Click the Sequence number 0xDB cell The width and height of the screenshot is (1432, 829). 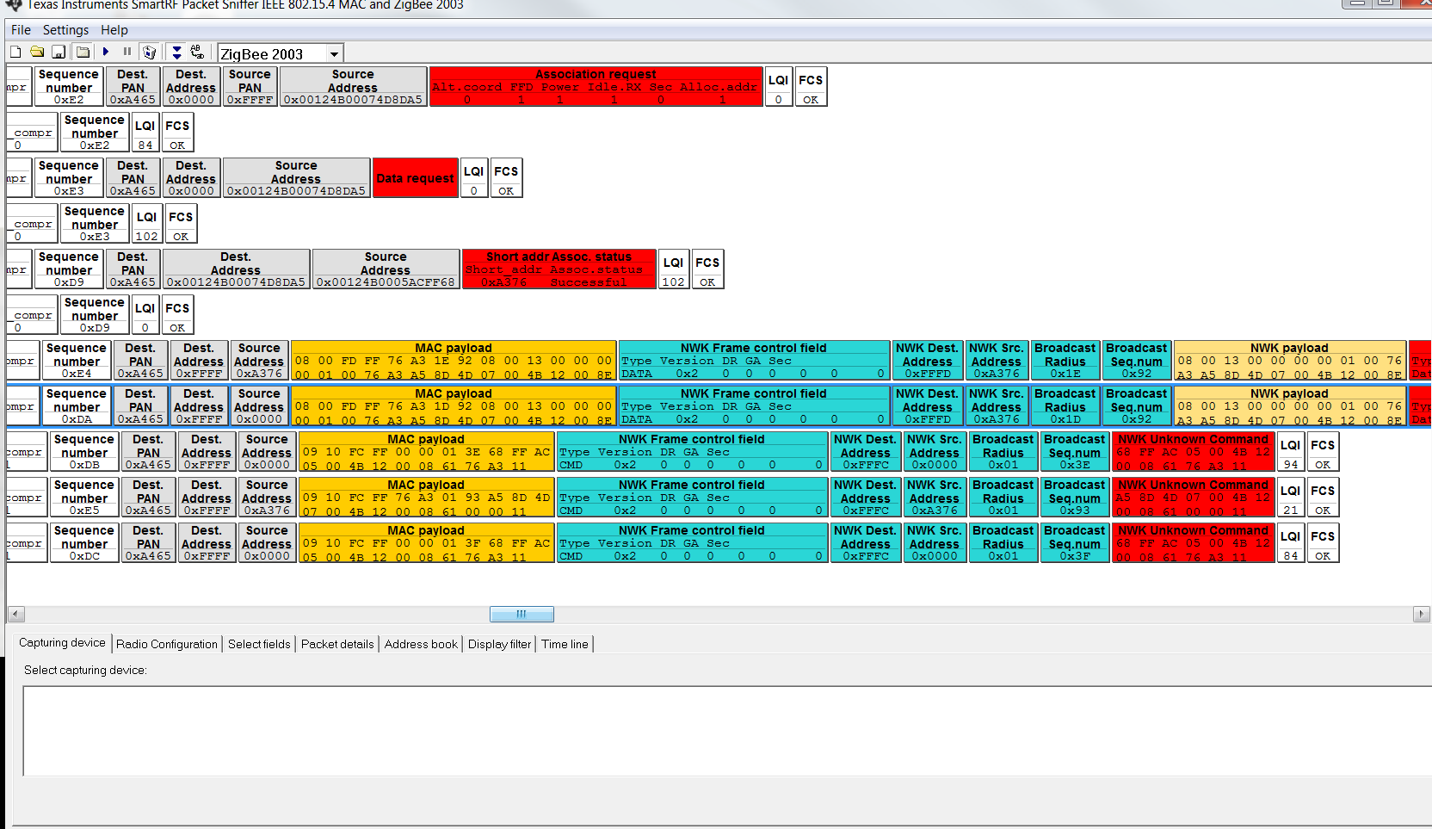pos(84,451)
